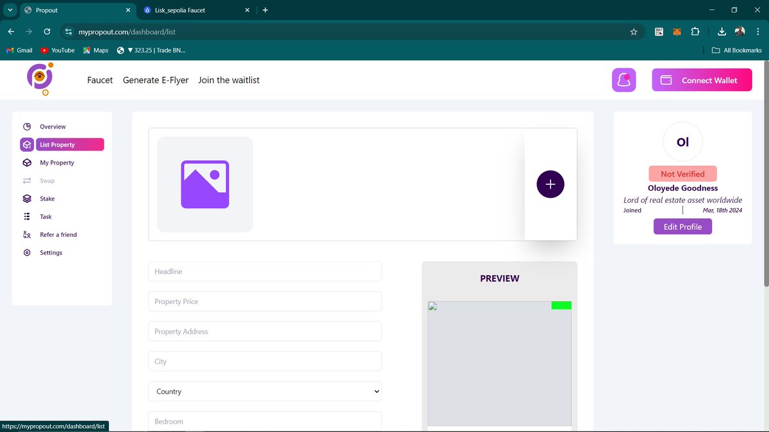Open All Bookmarks folder
This screenshot has width=769, height=432.
[x=737, y=50]
